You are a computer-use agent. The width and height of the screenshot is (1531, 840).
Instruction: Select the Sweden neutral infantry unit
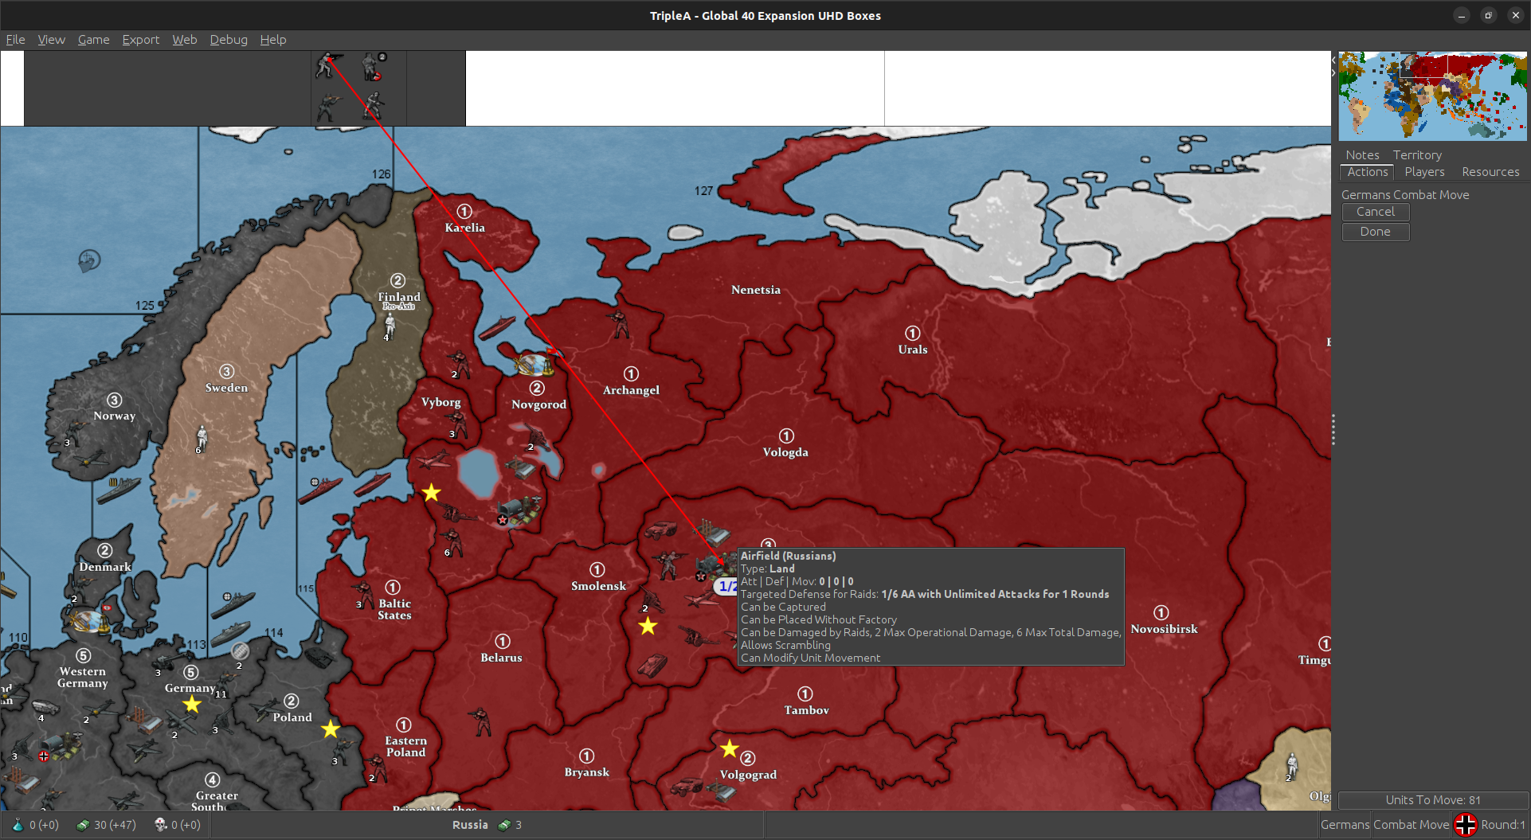coord(202,438)
